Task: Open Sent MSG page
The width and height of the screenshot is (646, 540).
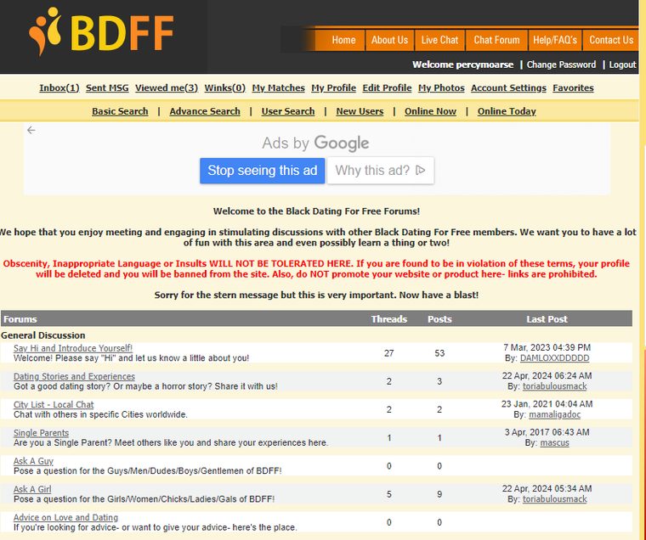Action: point(107,88)
